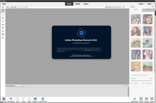
Task: Apply the dog portrait artistic effect
Action: point(147,55)
